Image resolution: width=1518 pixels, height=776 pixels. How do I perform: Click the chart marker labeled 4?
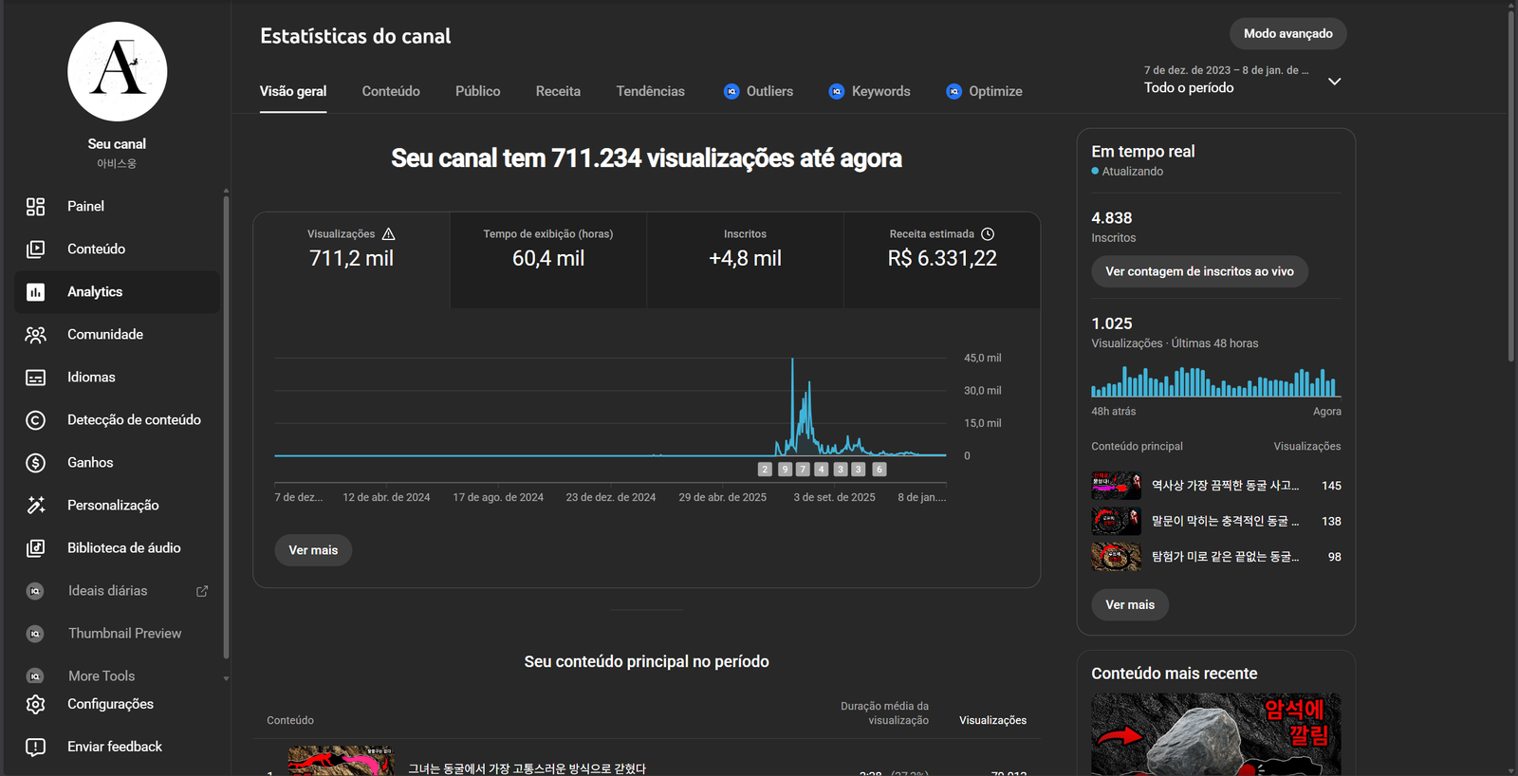click(x=822, y=470)
